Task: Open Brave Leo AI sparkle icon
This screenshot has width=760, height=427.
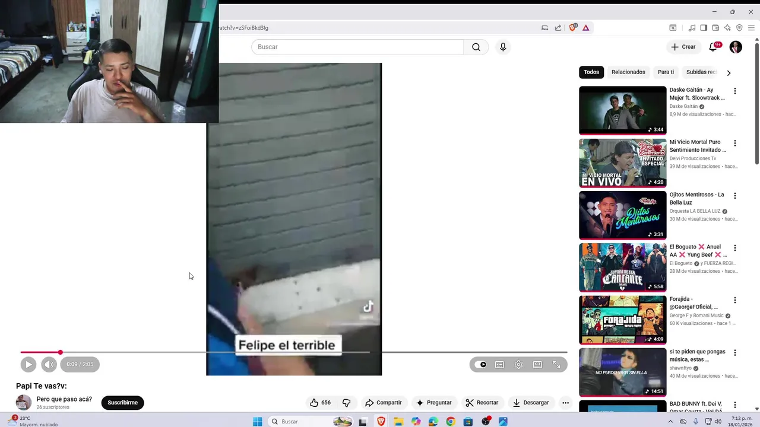Action: tap(727, 27)
